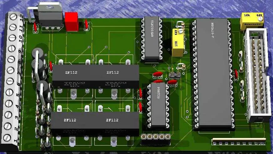
Task: Click the white ribbon cable header connector
Action: (x=257, y=75)
